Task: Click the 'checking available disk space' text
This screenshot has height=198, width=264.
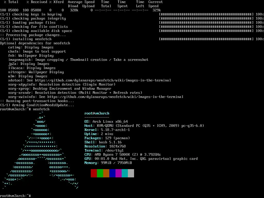Action: (42, 31)
